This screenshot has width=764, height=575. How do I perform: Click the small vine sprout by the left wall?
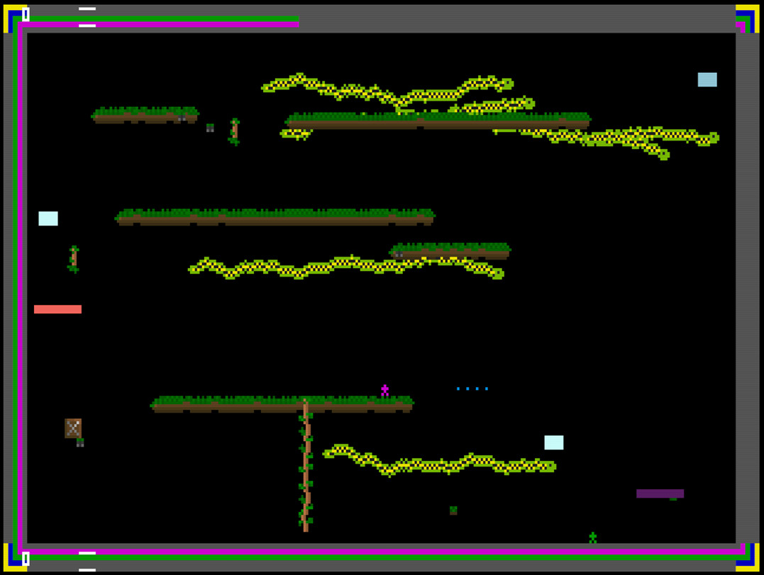pyautogui.click(x=74, y=259)
